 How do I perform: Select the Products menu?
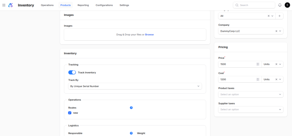66,5
